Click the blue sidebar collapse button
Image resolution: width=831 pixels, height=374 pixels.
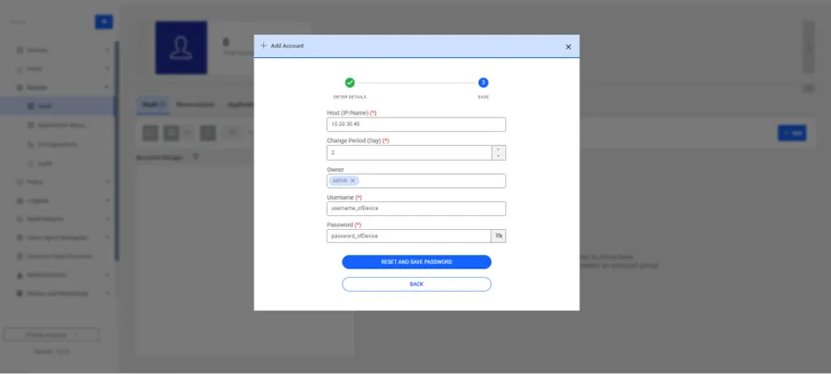(104, 22)
